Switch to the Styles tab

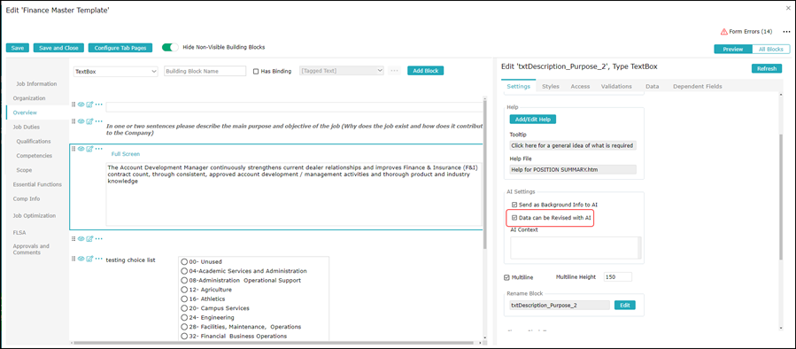pyautogui.click(x=551, y=86)
